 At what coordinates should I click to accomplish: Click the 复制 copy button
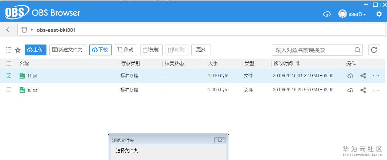(151, 50)
